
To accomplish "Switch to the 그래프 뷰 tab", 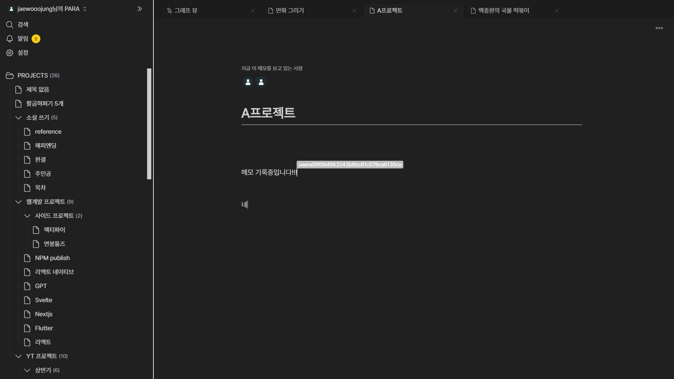I will pos(186,11).
